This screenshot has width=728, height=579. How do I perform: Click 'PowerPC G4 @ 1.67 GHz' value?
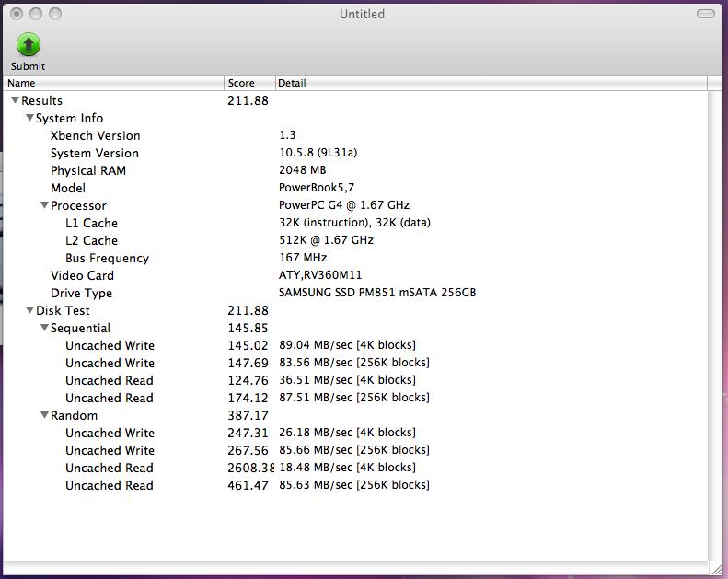344,205
